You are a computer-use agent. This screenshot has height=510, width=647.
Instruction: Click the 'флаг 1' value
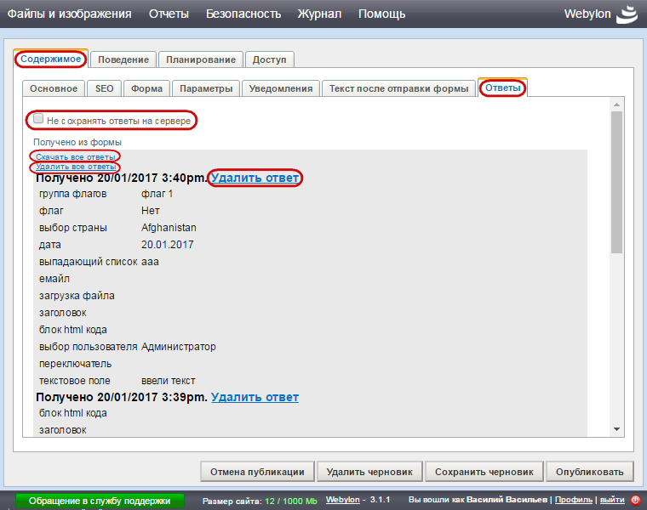[157, 194]
